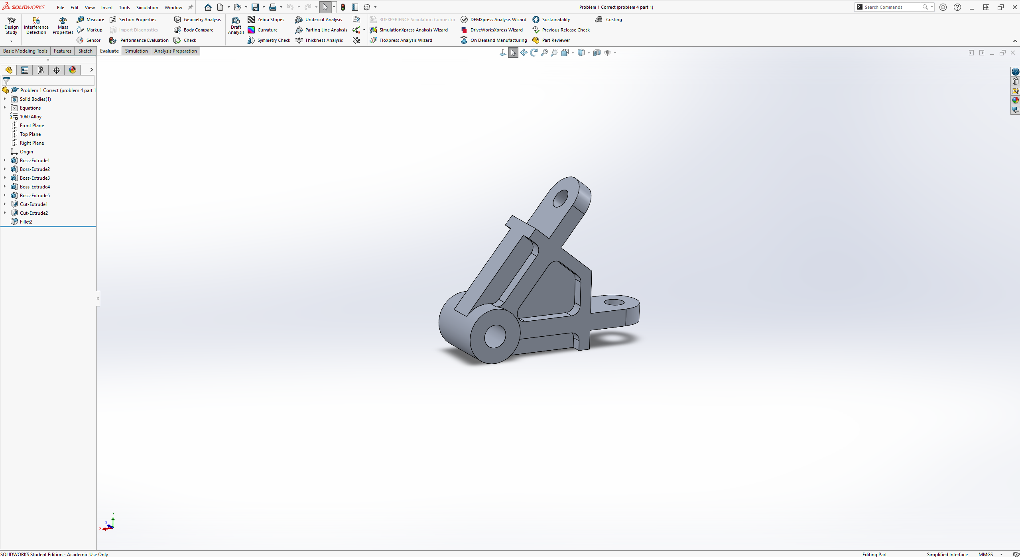Viewport: 1020px width, 557px height.
Task: Select the Measure tool
Action: (91, 20)
